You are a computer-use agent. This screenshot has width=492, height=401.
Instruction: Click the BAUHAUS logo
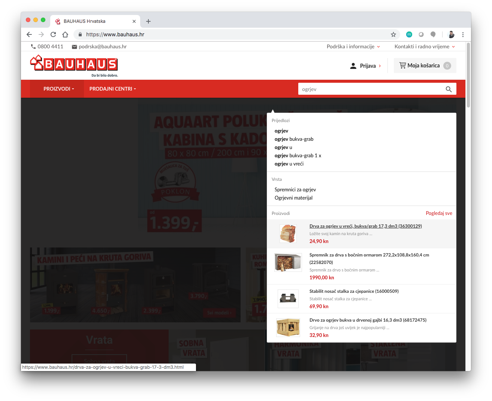click(74, 64)
